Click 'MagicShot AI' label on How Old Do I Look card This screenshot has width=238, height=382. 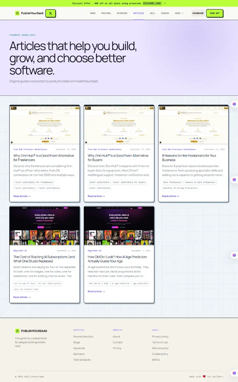[94, 251]
